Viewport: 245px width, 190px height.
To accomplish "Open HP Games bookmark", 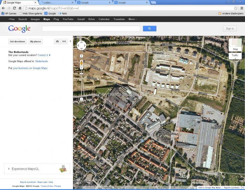I will (x=9, y=13).
